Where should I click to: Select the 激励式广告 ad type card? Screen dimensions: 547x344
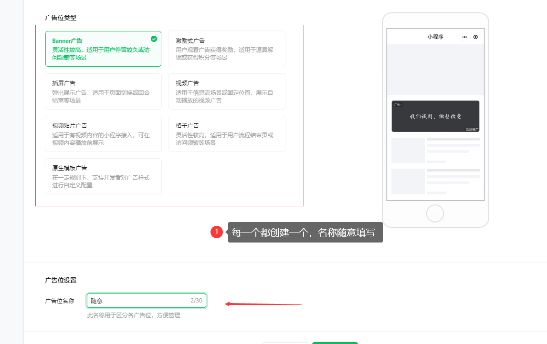tap(227, 49)
